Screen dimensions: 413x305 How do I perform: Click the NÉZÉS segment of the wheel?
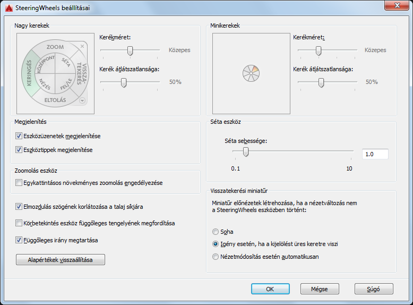[45, 83]
